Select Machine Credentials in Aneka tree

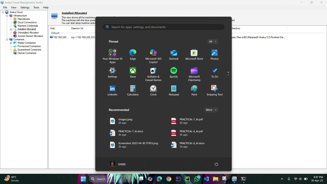pos(28,26)
